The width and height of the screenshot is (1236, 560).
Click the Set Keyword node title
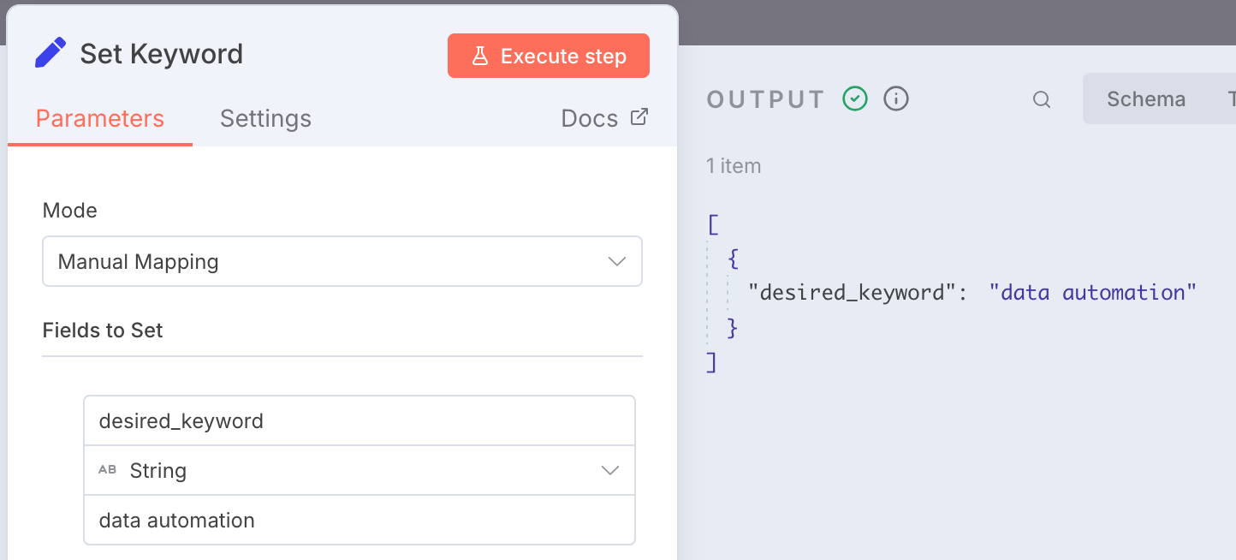(162, 54)
